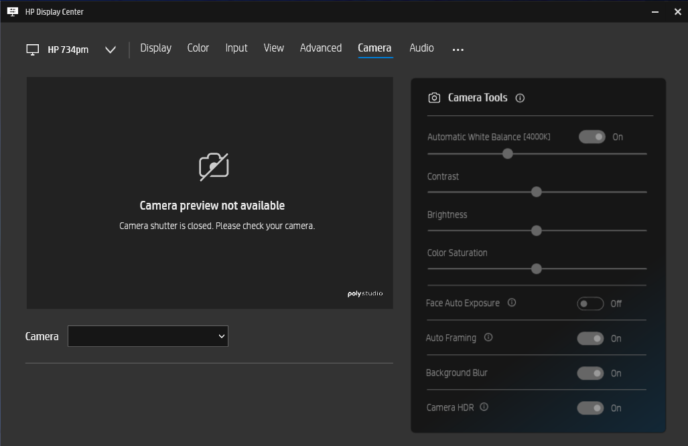688x446 pixels.
Task: Disable Auto Framing toggle
Action: point(590,338)
